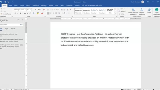The height and width of the screenshot is (90, 160).
Task: Open Grammarly button
Action: pyautogui.click(x=157, y=12)
